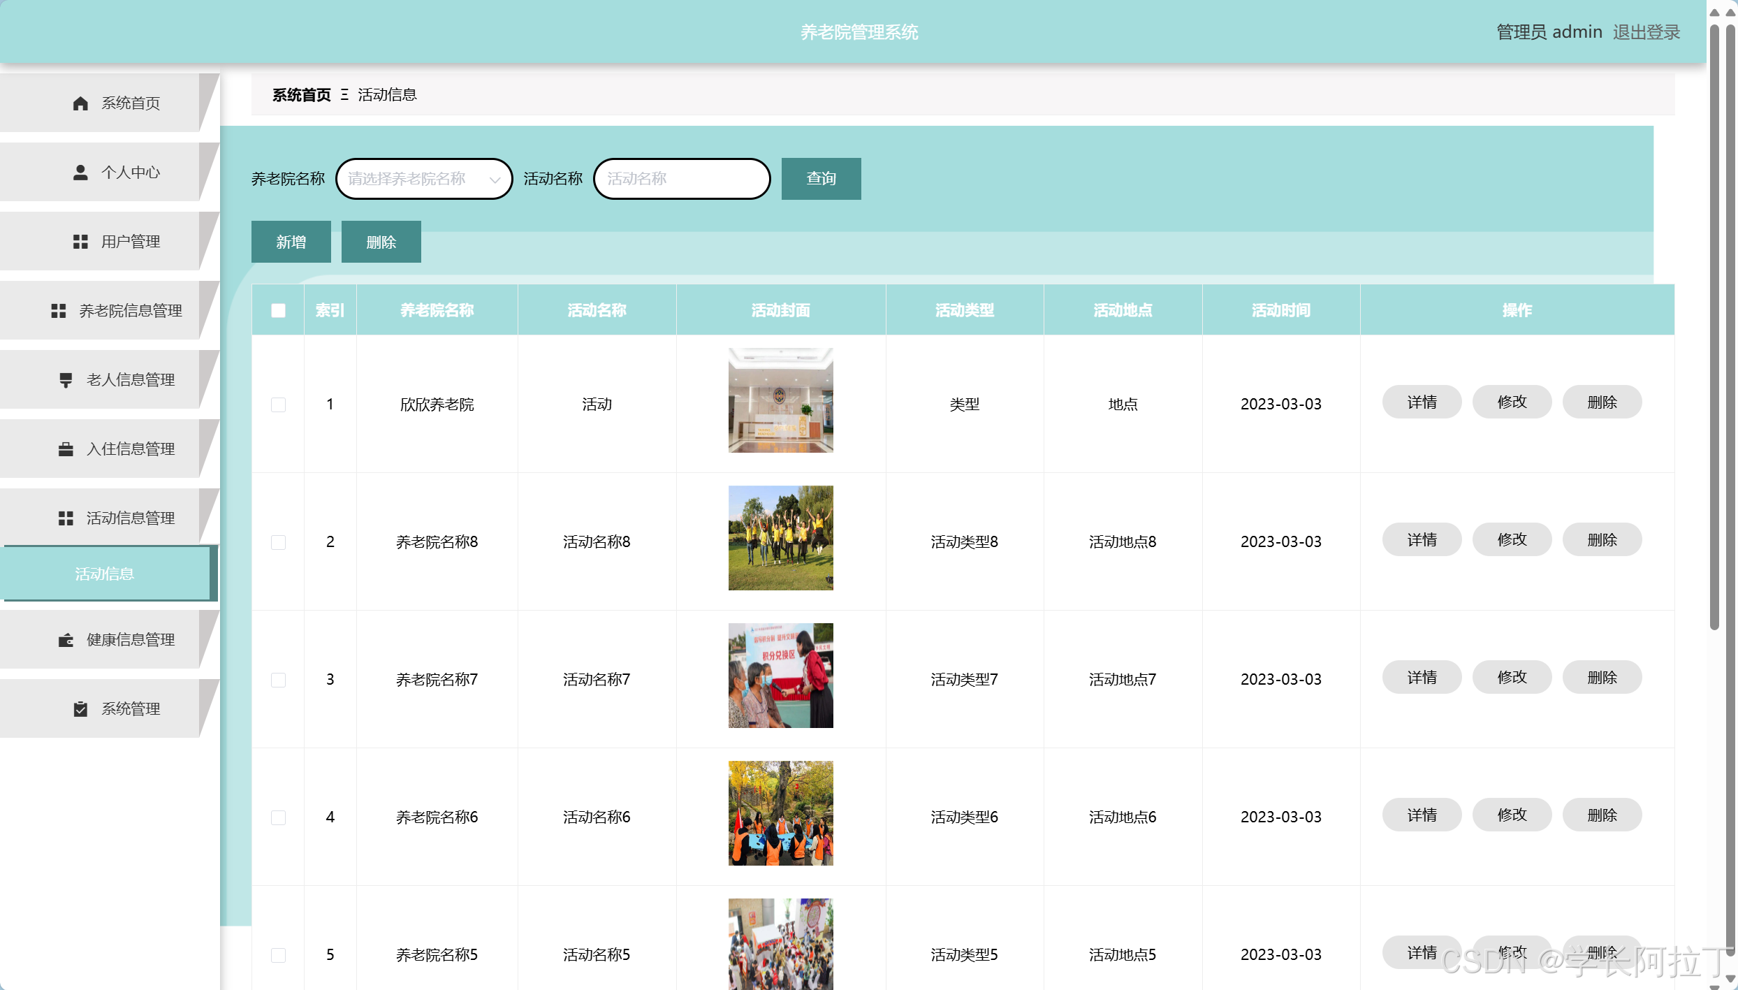Screen dimensions: 1738x990
Task: Open the 养老院名称 dropdown selector
Action: click(423, 179)
